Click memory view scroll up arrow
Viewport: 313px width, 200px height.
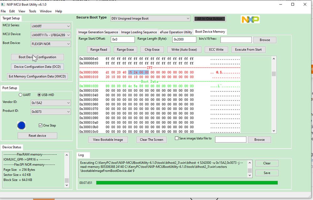(274, 59)
